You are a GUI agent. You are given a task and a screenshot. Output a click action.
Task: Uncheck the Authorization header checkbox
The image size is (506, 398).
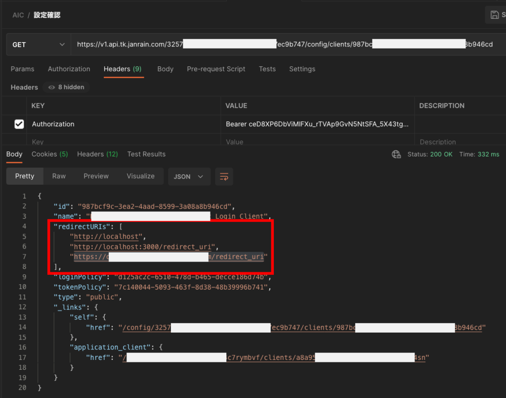(x=19, y=124)
